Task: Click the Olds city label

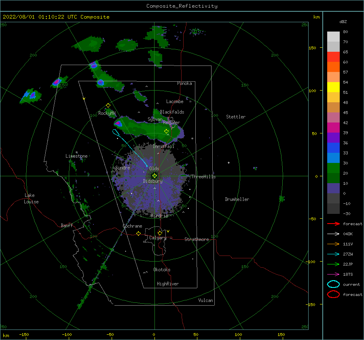Action: [154, 169]
